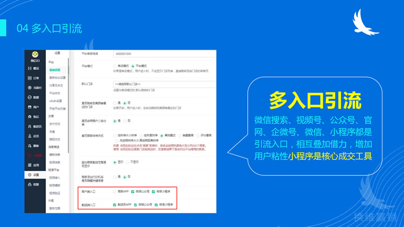This screenshot has height=227, width=404.
Task: Select the 按热度排序 sort radio option
Action: pos(141,136)
